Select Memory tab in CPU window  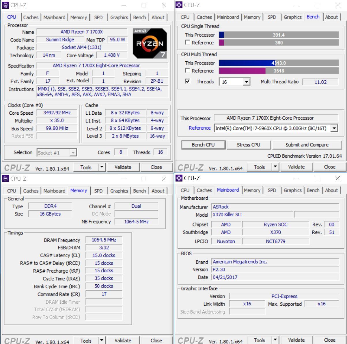[79, 17]
